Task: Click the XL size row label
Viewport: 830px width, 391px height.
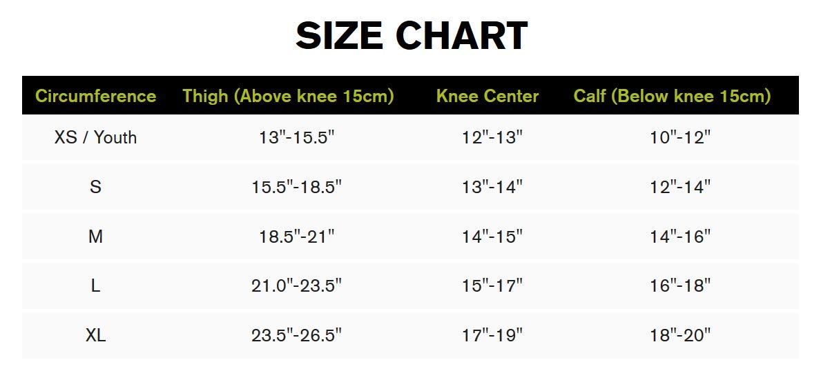Action: (95, 335)
